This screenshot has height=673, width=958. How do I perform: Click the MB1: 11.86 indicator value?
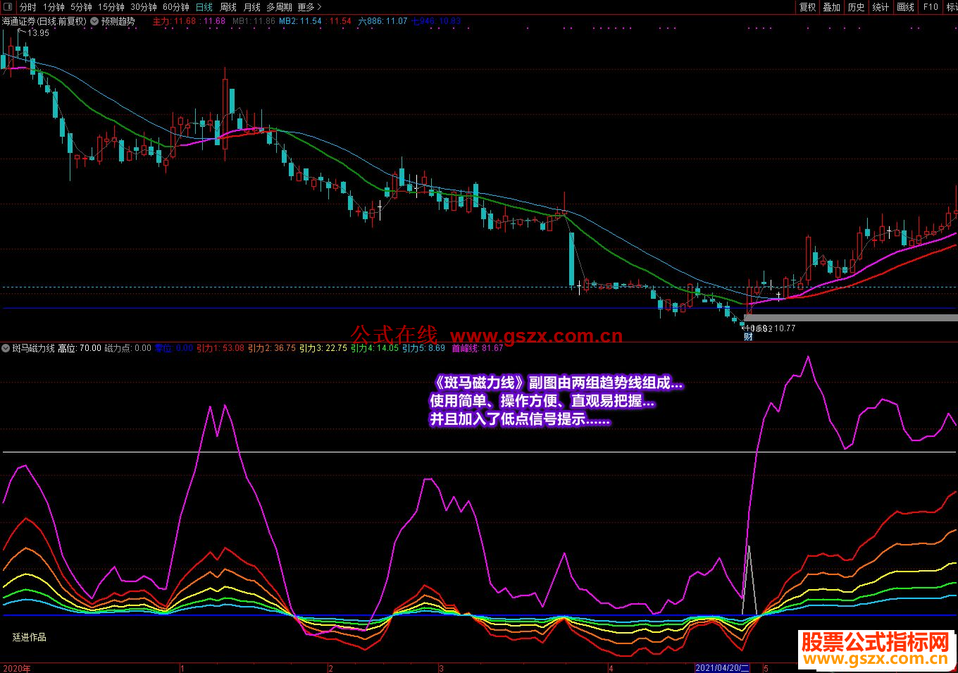(254, 21)
